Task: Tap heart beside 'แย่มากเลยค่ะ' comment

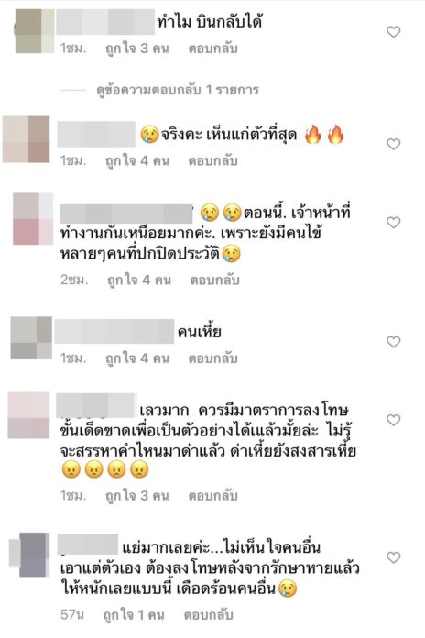Action: pyautogui.click(x=393, y=557)
